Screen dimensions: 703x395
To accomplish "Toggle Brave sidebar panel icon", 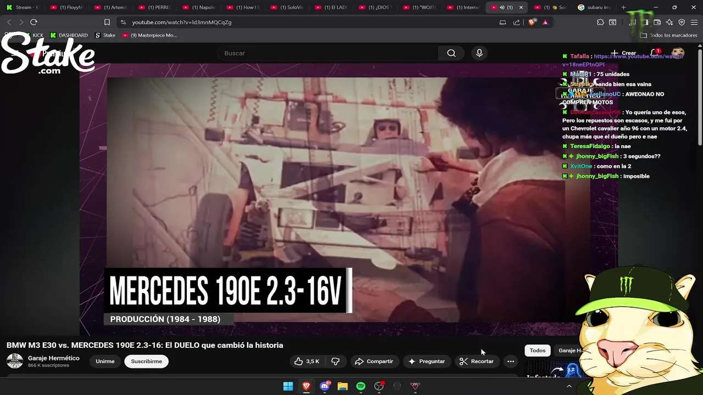I will click(x=645, y=22).
